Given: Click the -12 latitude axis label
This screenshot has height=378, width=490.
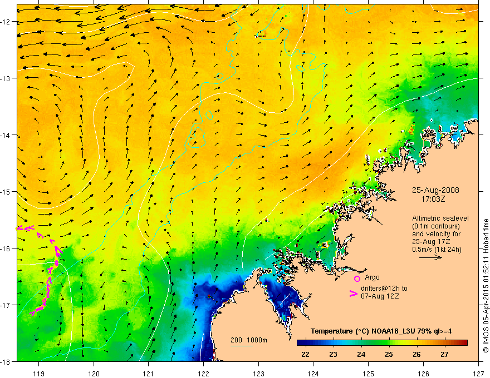Looking at the screenshot, I should (x=6, y=22).
